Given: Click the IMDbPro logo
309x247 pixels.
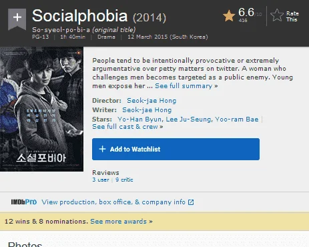Looking at the screenshot, I should (x=24, y=202).
